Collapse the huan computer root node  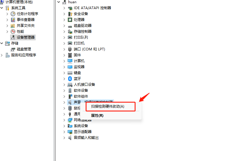(58, 2)
